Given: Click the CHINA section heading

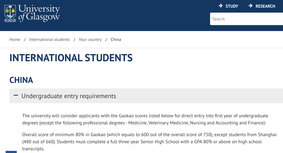Looking at the screenshot, I should point(21,80).
